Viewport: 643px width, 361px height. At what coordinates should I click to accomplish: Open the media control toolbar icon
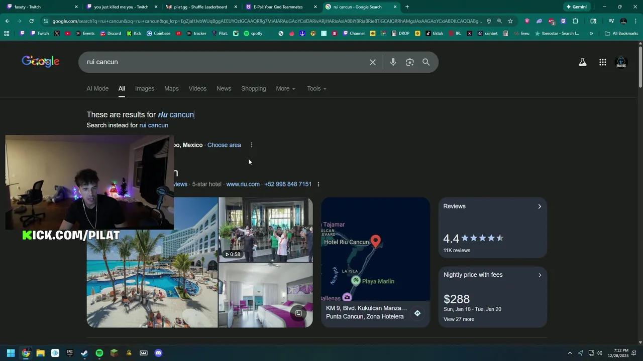(x=611, y=21)
